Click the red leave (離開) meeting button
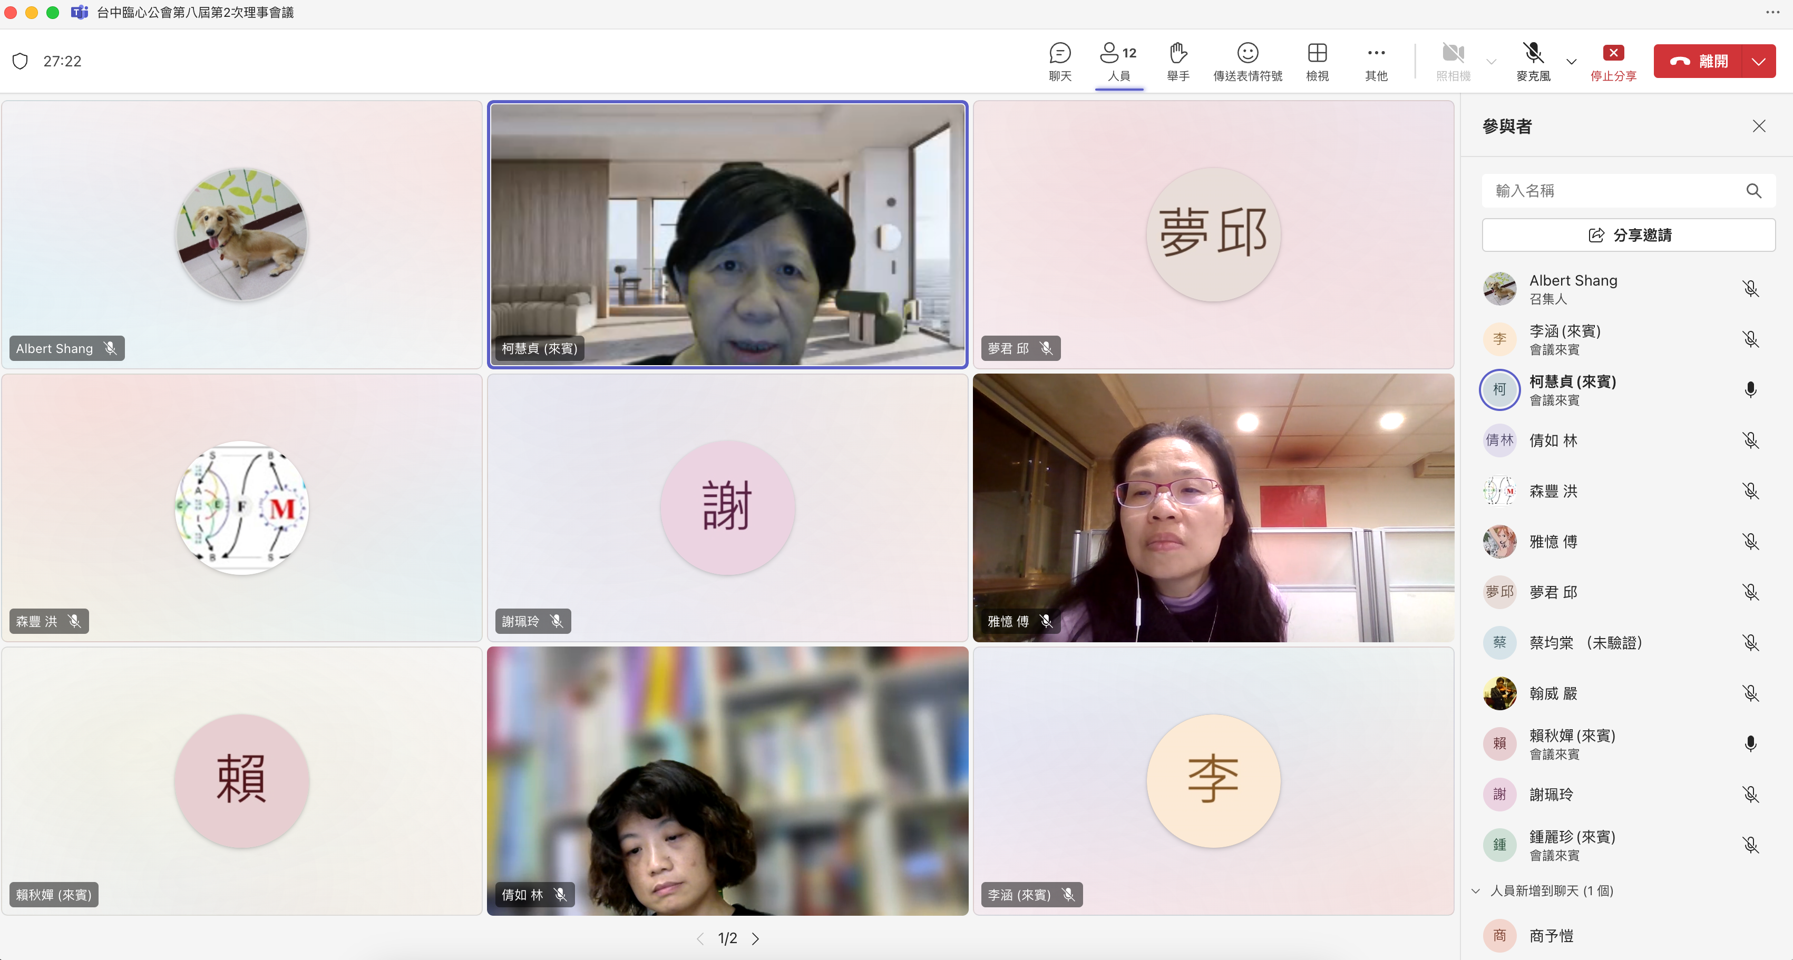This screenshot has width=1793, height=960. coord(1698,61)
